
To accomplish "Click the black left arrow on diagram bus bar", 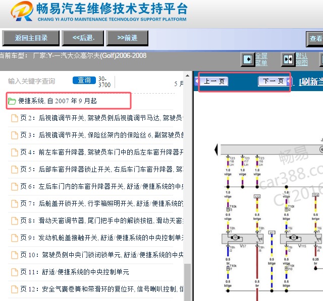I will coord(216,149).
